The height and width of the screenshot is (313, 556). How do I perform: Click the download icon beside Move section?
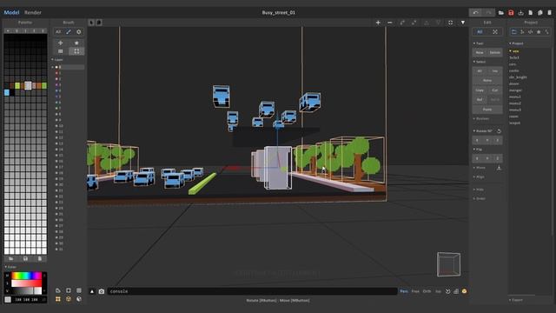tap(499, 168)
